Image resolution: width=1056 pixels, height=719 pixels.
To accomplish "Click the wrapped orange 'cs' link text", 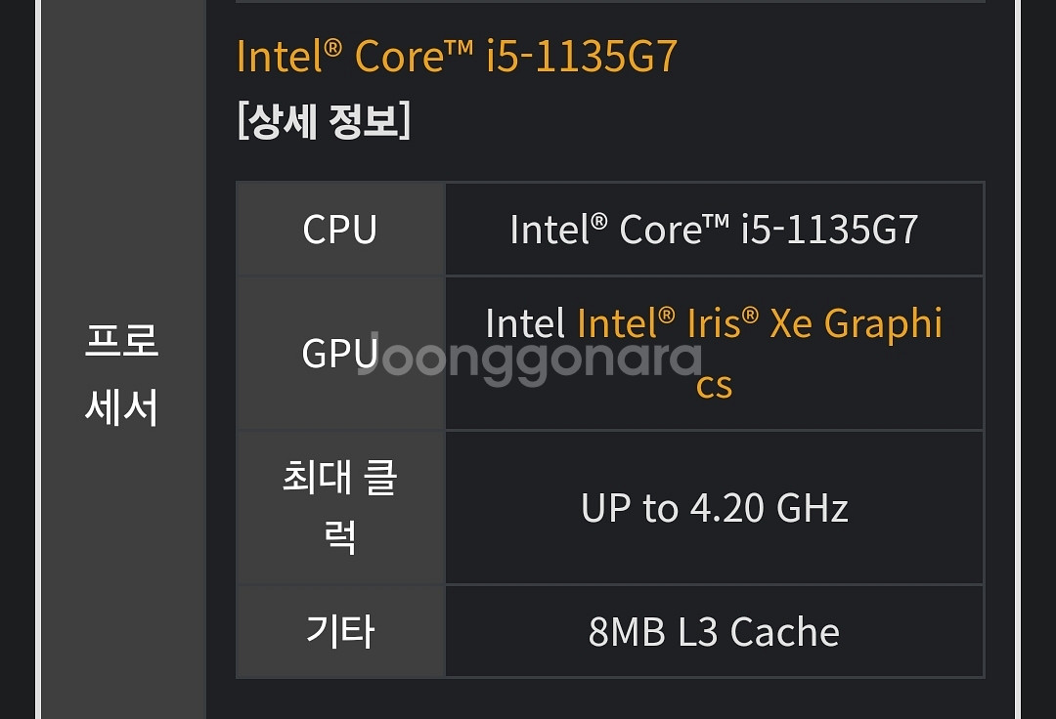I will (x=714, y=386).
